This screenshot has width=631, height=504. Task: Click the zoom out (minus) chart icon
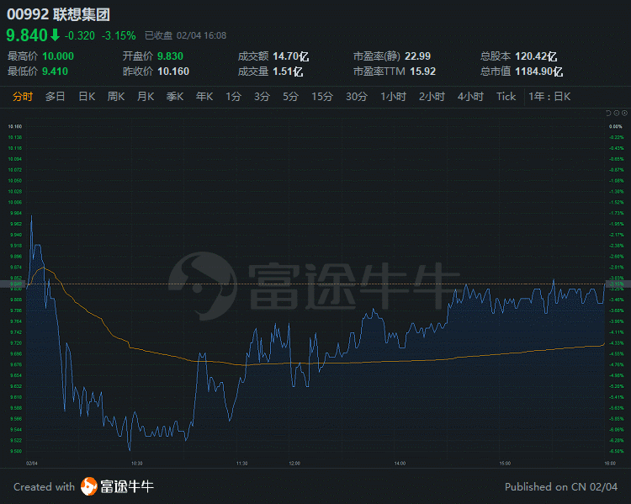(x=615, y=113)
